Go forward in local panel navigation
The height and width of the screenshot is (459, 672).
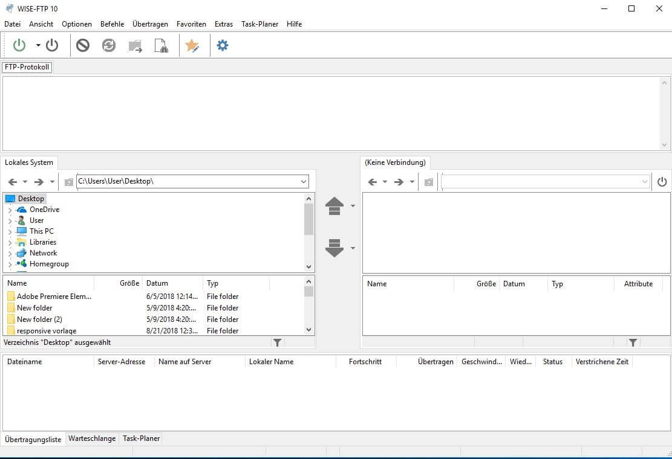point(39,182)
